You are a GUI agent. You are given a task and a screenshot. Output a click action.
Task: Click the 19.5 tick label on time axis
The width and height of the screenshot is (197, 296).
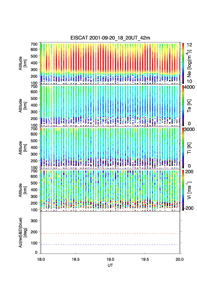[x=145, y=259]
